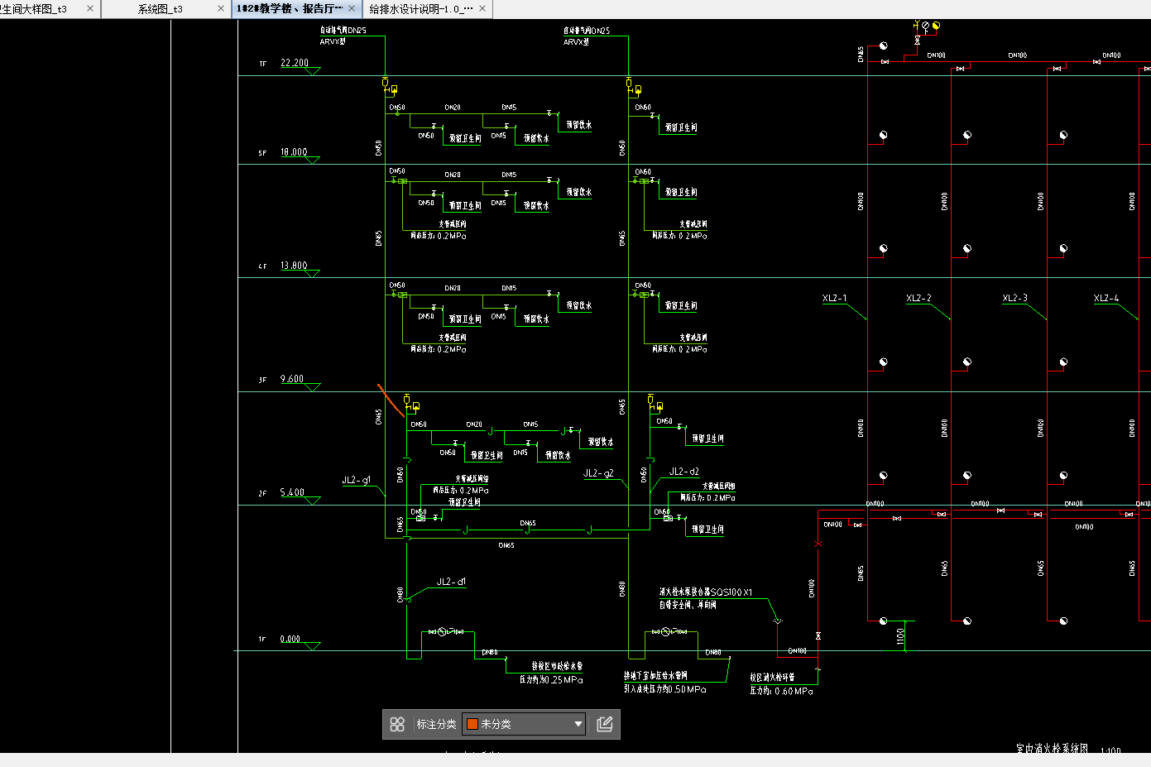Select the 18.000 elevation value
This screenshot has height=767, width=1151.
point(294,152)
